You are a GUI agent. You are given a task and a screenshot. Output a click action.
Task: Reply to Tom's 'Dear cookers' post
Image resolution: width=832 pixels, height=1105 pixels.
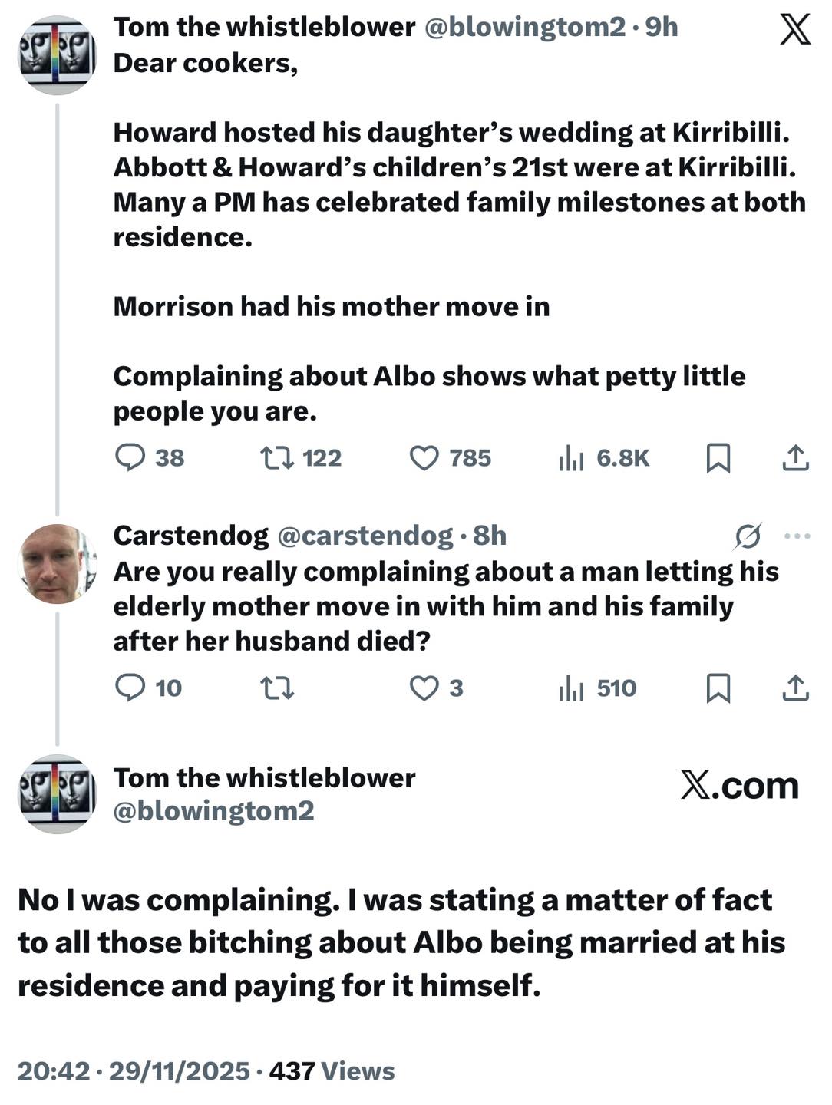(x=130, y=458)
